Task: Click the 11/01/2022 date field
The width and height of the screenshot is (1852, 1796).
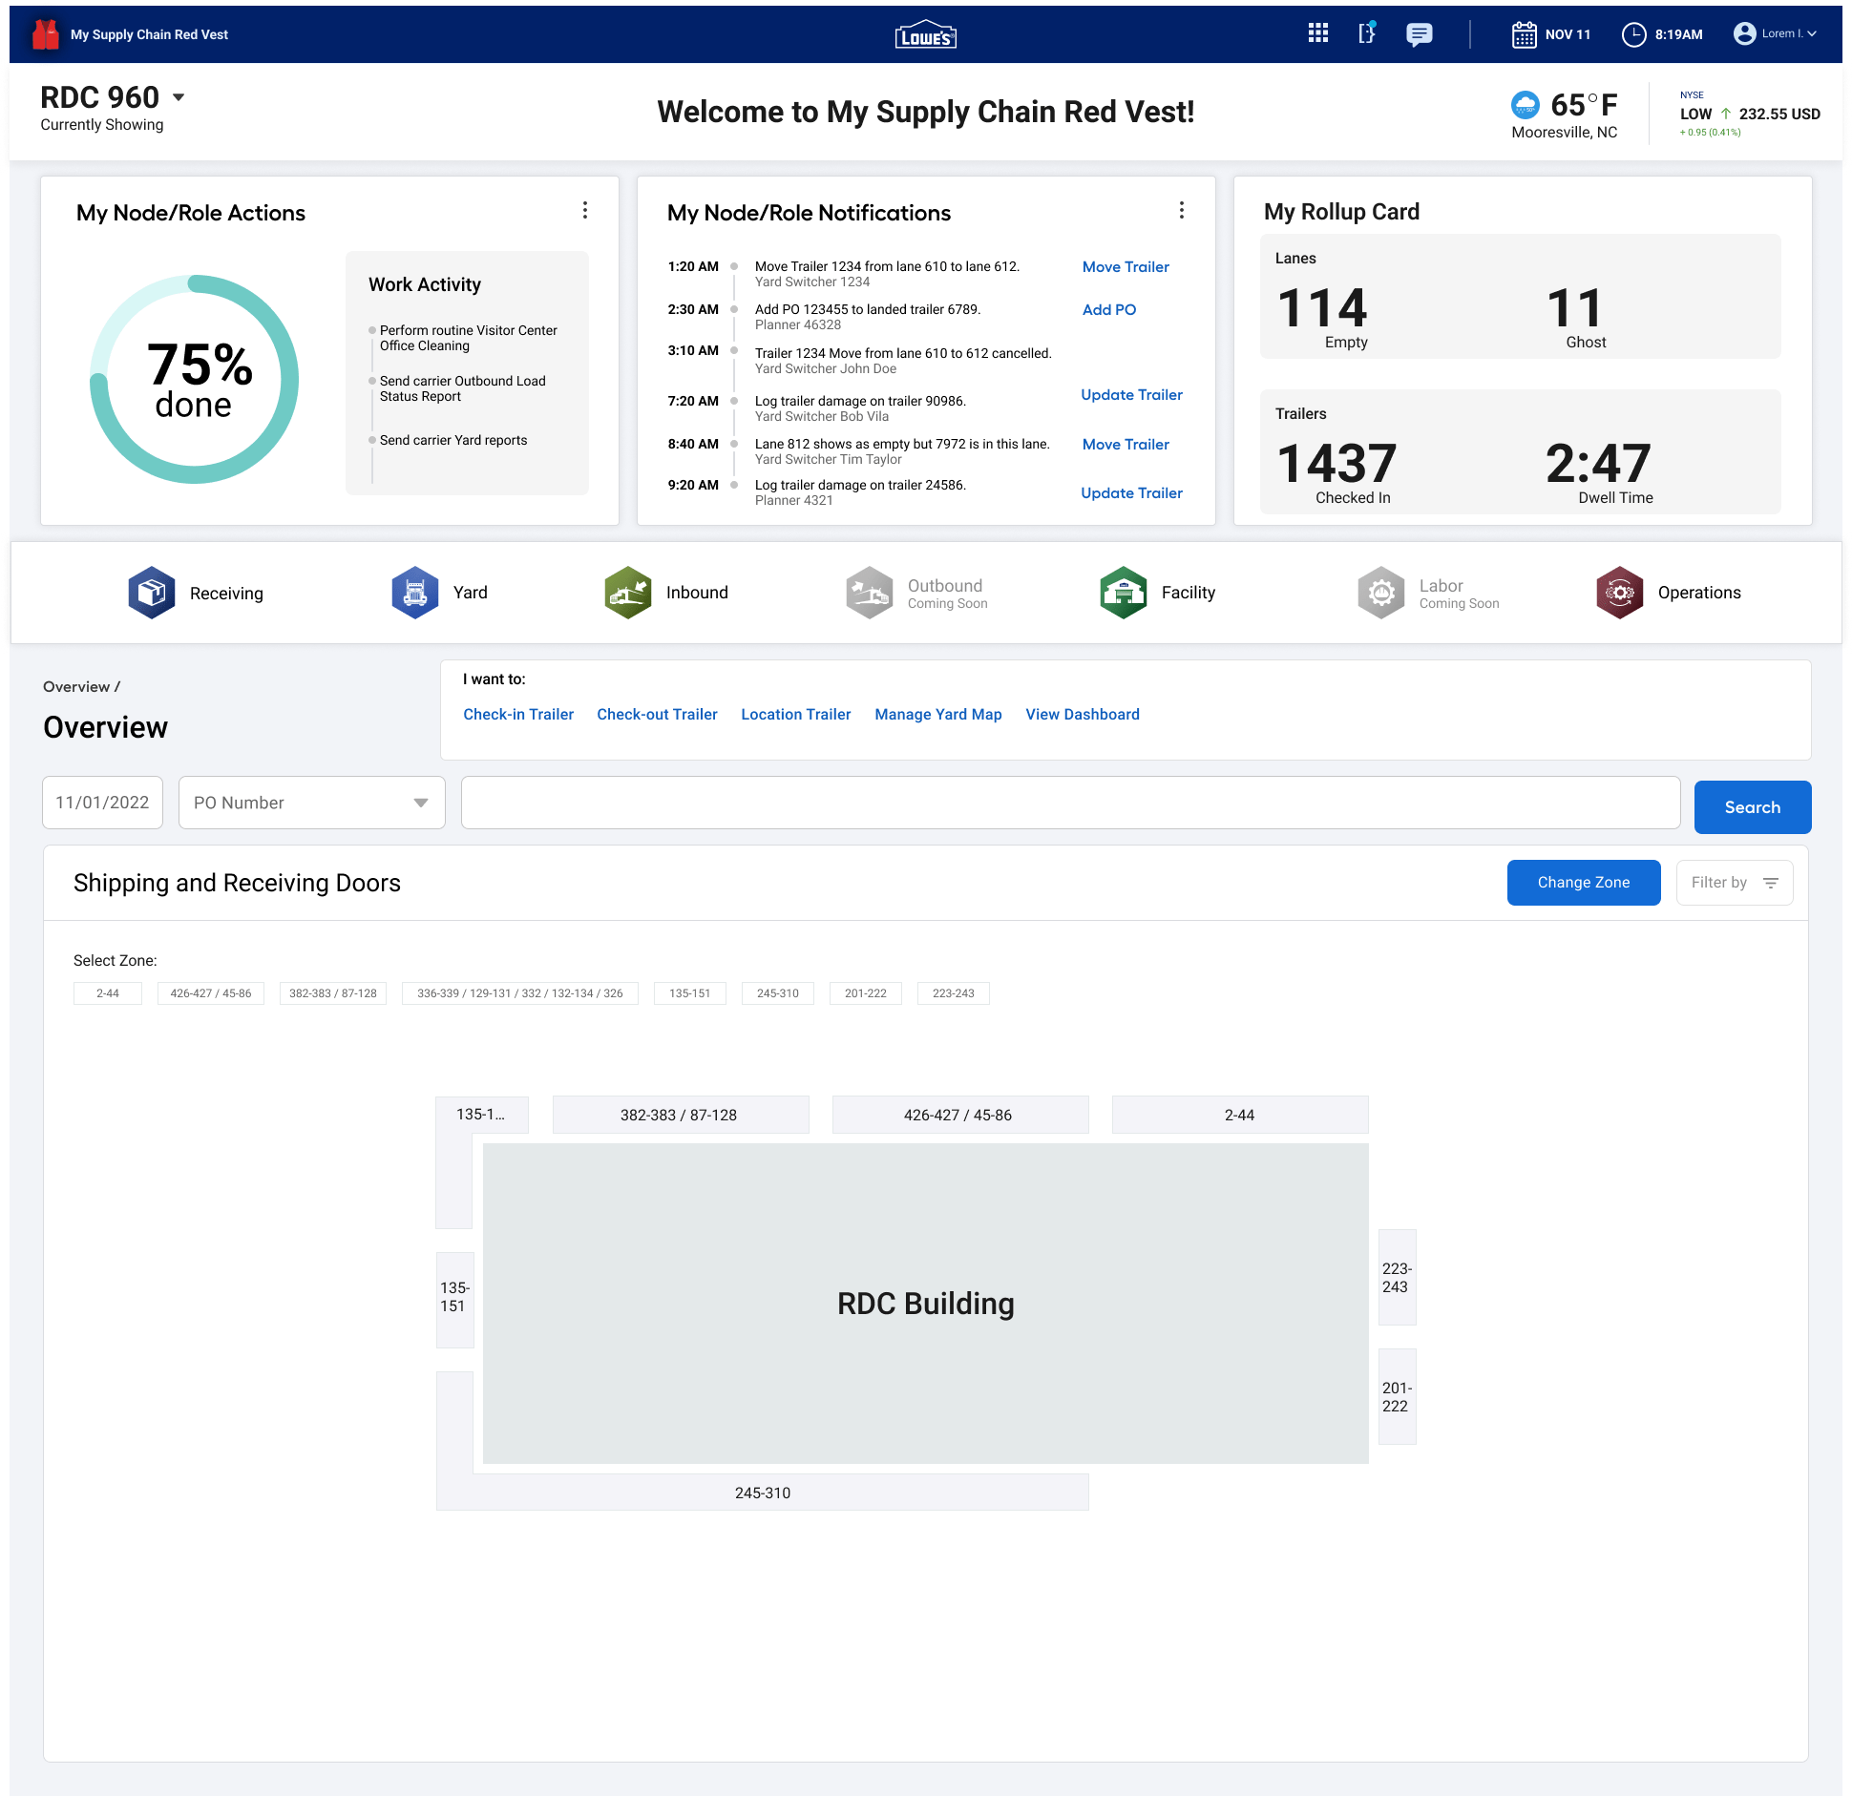Action: tap(102, 803)
